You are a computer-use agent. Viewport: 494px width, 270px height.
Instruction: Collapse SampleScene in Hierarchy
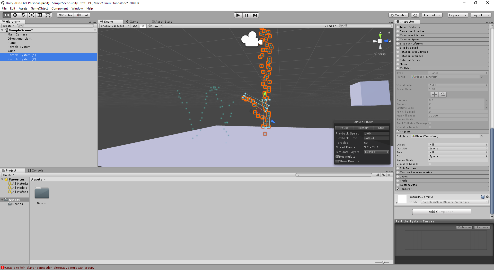tap(2, 30)
